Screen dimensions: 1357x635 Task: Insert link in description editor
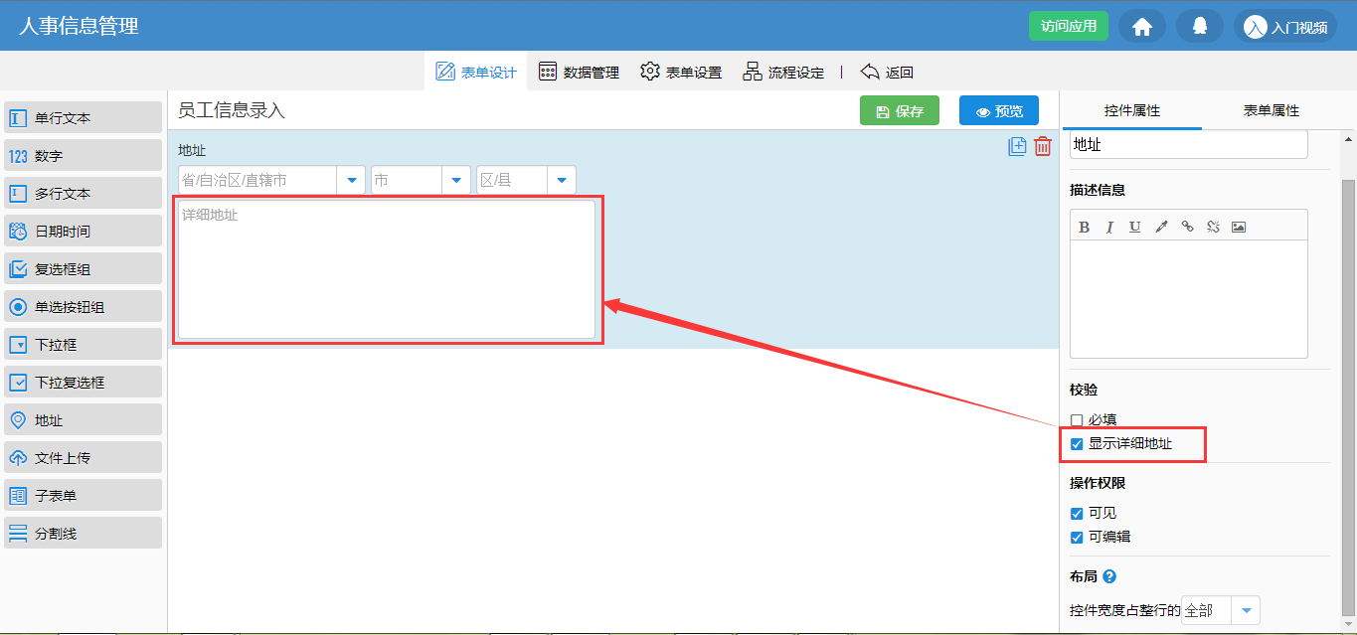click(x=1187, y=227)
